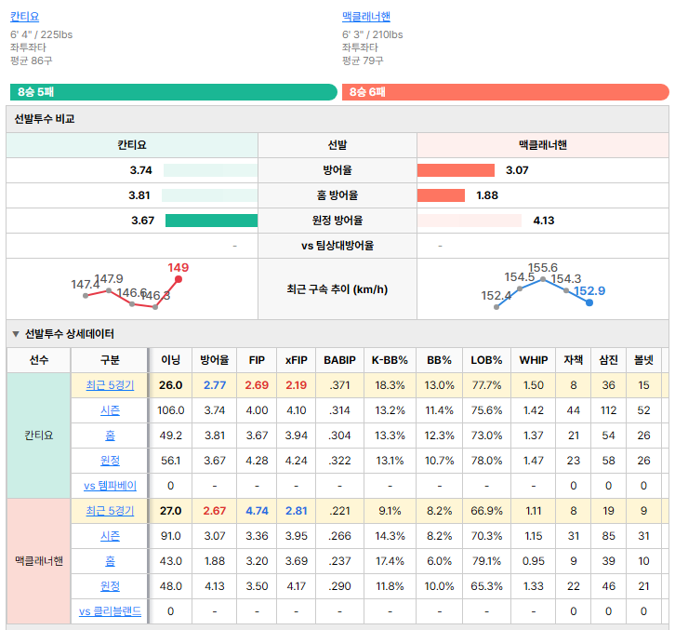Open 칸티요's 시즌 stats link
Image resolution: width=675 pixels, height=630 pixels.
coord(110,410)
